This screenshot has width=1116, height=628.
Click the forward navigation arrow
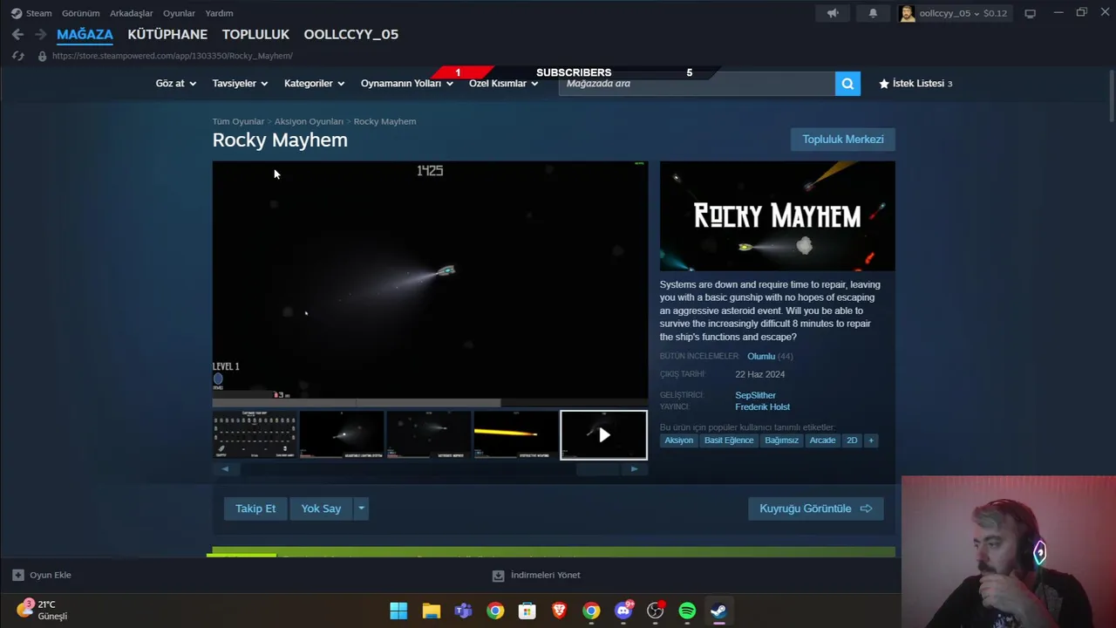point(40,34)
